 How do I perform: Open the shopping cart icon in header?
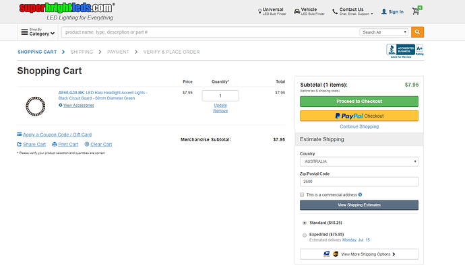(x=416, y=10)
